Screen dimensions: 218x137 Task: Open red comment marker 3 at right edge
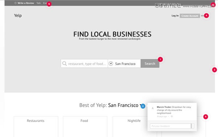point(214,70)
